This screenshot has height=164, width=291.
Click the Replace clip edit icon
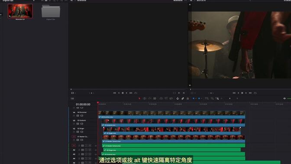pyautogui.click(x=171, y=98)
